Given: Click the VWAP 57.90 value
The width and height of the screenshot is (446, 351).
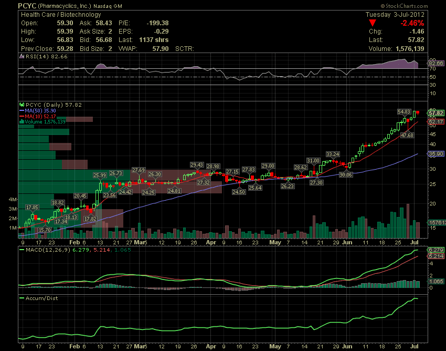Looking at the screenshot, I should pos(161,49).
